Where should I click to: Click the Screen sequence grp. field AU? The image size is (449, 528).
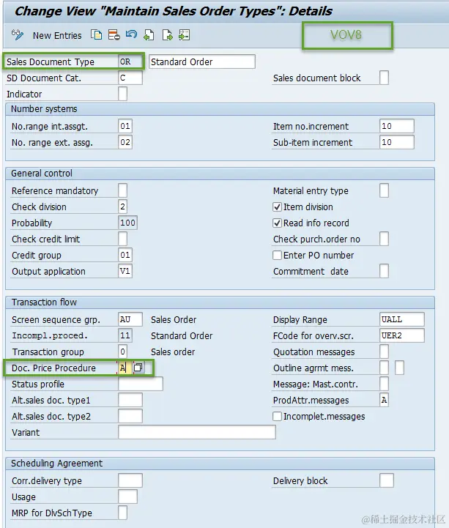(x=130, y=319)
